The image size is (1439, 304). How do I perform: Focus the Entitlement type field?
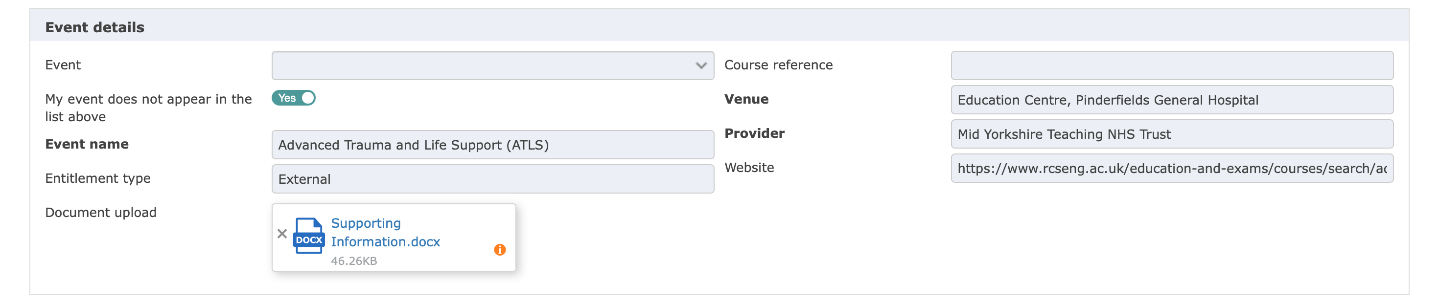coord(493,179)
